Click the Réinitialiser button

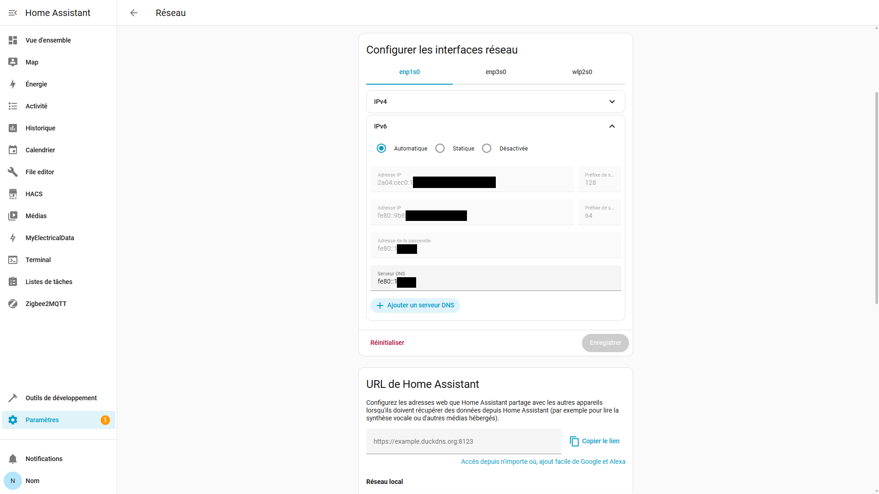click(x=387, y=343)
